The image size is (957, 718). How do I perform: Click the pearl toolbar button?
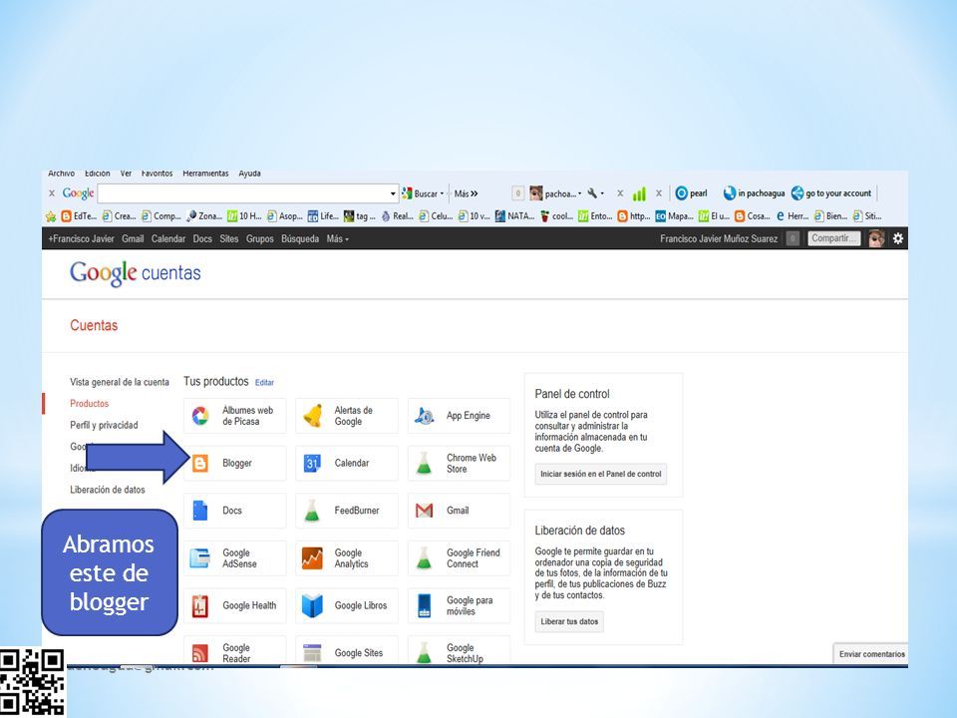[692, 193]
